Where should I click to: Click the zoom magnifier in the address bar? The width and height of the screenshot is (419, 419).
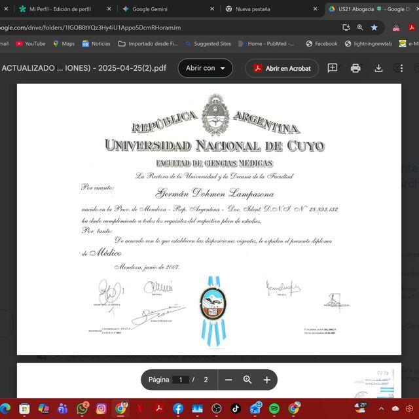pyautogui.click(x=360, y=27)
